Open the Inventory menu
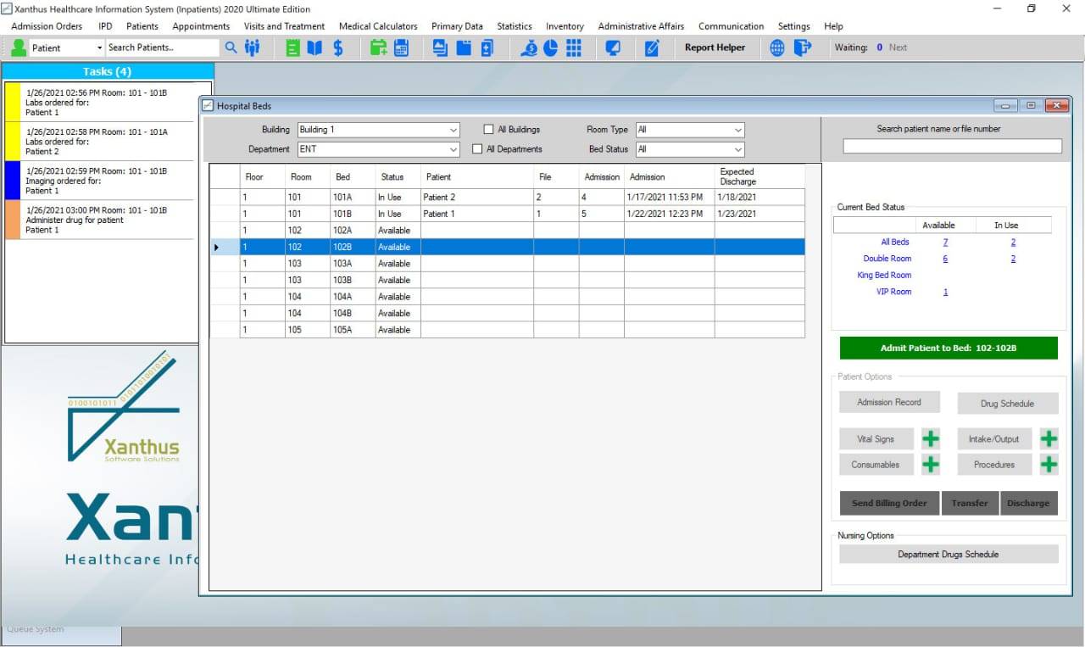This screenshot has width=1085, height=647. point(565,26)
